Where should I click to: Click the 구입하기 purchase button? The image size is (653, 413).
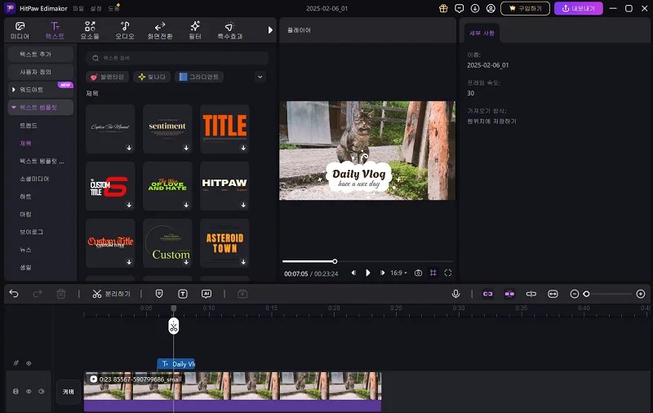(x=526, y=9)
